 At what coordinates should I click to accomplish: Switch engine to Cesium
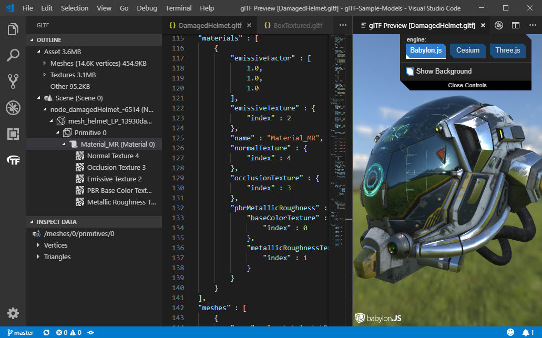[x=468, y=50]
